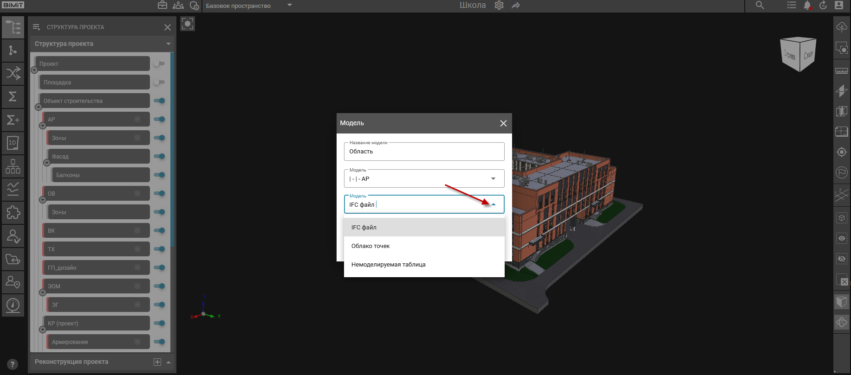Viewport: 851px width, 375px height.
Task: Toggle visibility switch for Площадка
Action: [159, 82]
